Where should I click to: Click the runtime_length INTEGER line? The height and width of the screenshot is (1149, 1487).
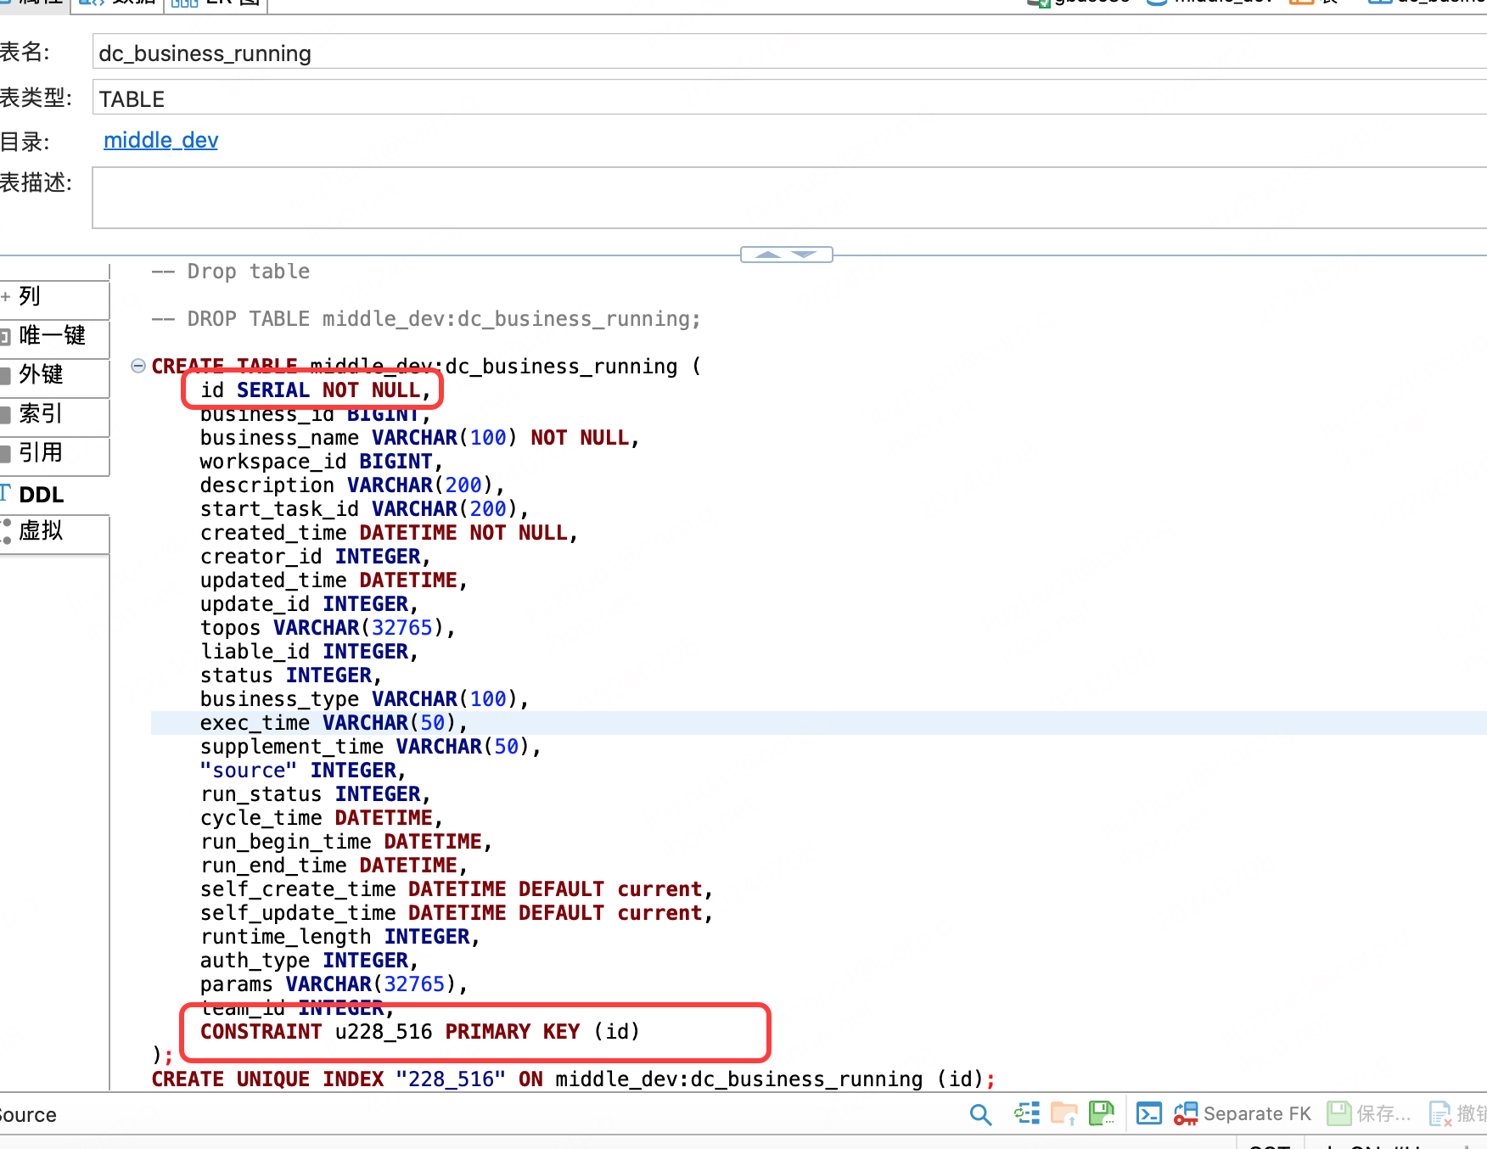point(340,937)
